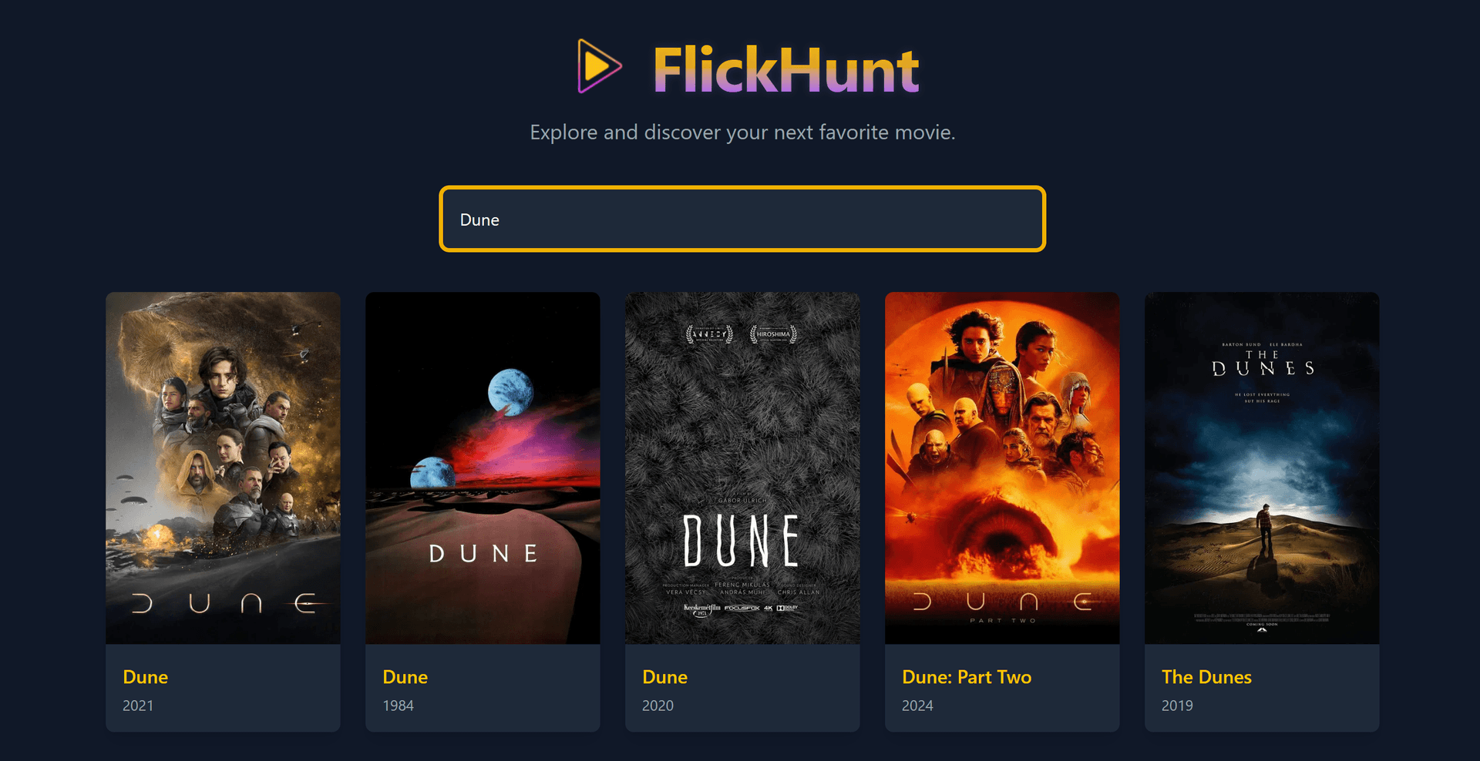Click the FlickHunt title text
Image resolution: width=1480 pixels, height=761 pixels.
coord(785,70)
